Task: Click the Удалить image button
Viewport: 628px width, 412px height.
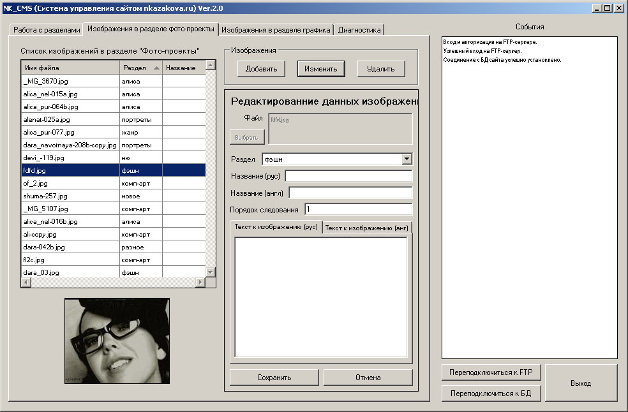Action: click(x=381, y=69)
